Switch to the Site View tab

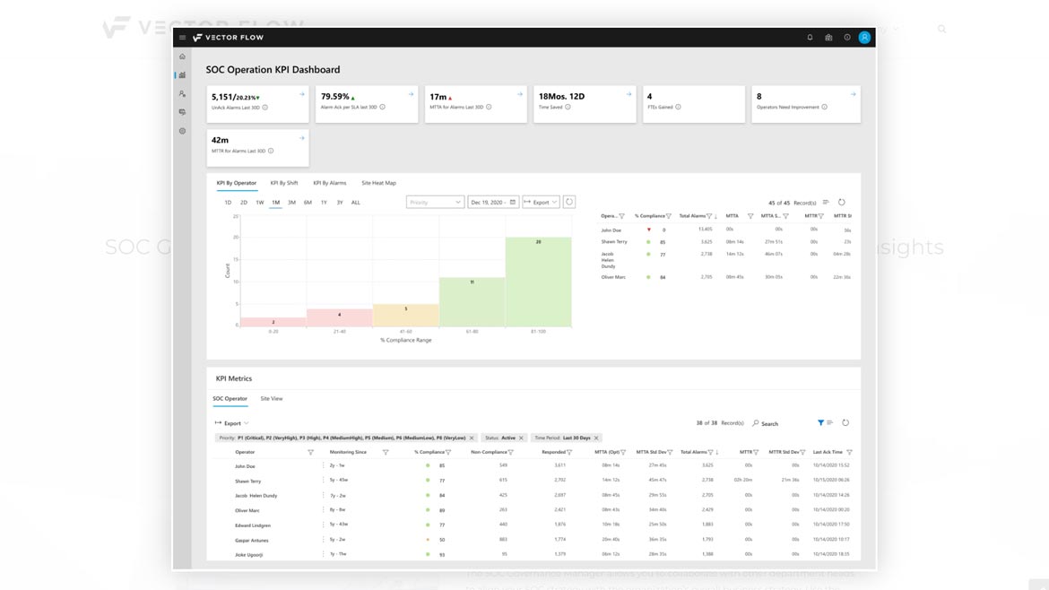tap(272, 398)
